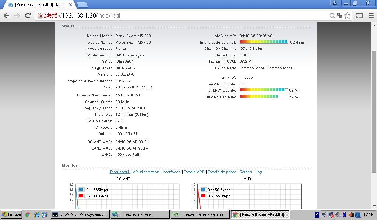Open the Chrome hamburger menu
The image size is (377, 220).
(x=371, y=15)
